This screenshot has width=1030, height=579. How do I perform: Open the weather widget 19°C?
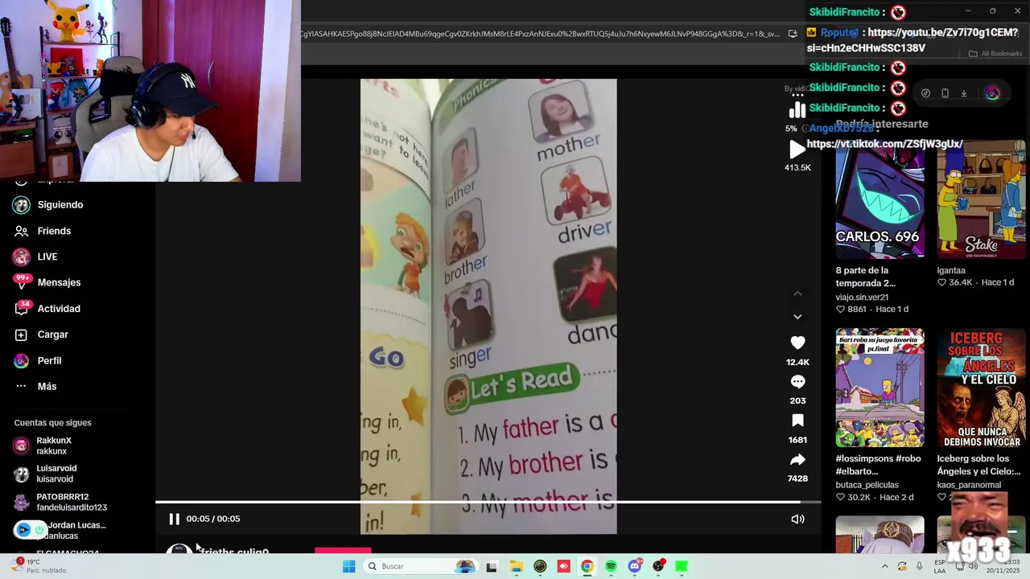(38, 566)
